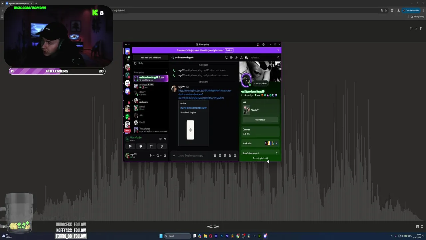Open own user panel voyd99

coord(136,156)
